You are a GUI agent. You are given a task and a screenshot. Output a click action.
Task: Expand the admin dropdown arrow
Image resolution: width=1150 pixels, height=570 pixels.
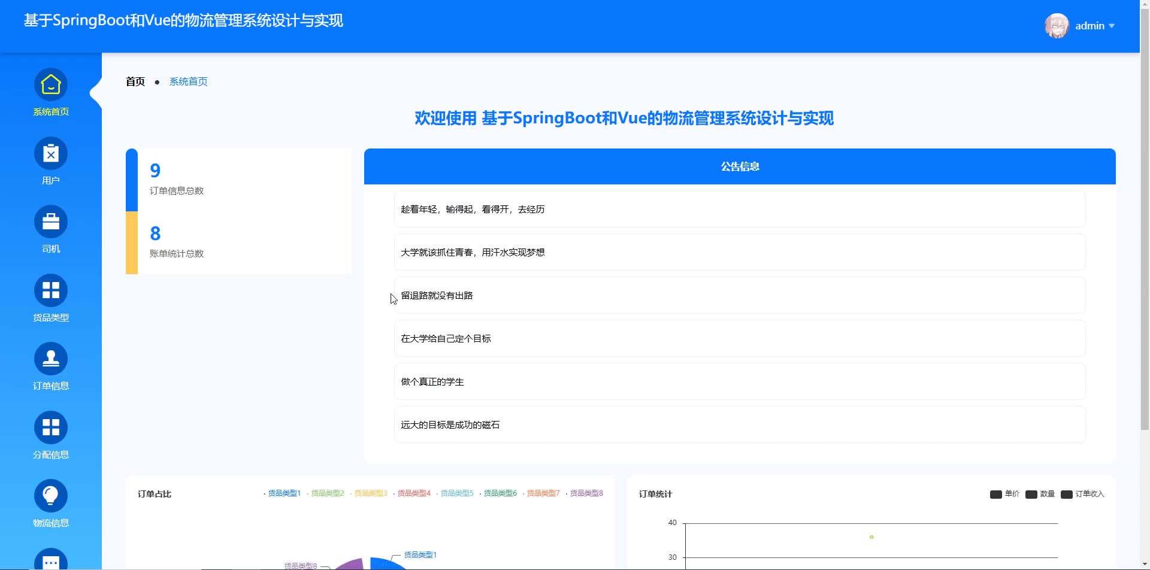[1112, 26]
